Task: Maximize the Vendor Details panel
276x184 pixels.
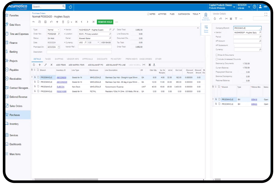Action: pos(266,14)
